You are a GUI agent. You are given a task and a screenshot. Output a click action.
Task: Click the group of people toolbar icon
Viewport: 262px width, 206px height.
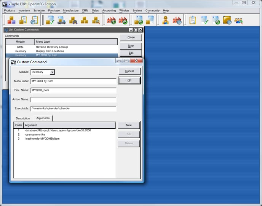click(238, 20)
